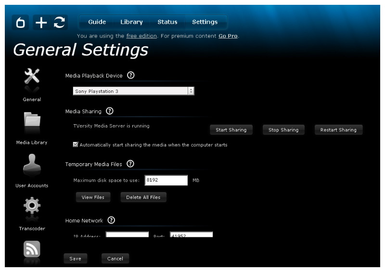Viewport: 385px width, 272px height.
Task: Click the IP Address input field
Action: click(x=127, y=234)
